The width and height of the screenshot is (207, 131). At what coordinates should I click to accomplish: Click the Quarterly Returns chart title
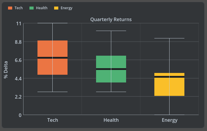111,19
